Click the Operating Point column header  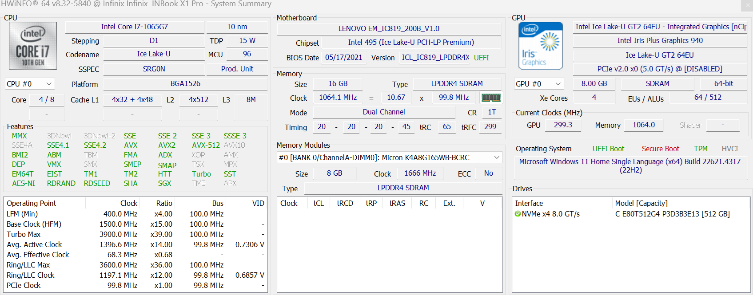pyautogui.click(x=32, y=203)
